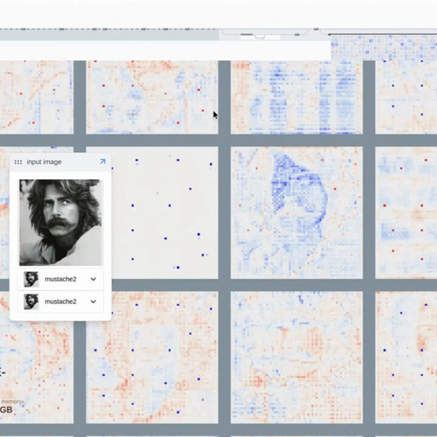Click the 'memory' label at bottom left

[11, 401]
